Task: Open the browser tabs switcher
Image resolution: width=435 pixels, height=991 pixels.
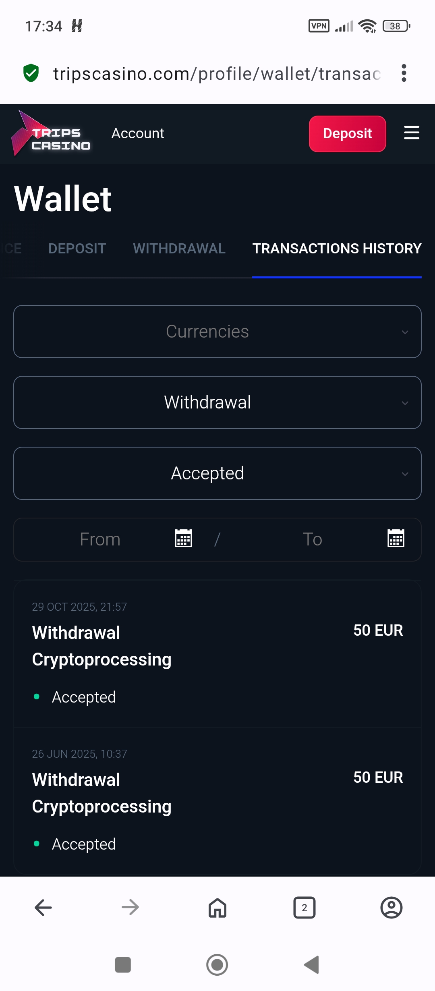Action: tap(304, 908)
